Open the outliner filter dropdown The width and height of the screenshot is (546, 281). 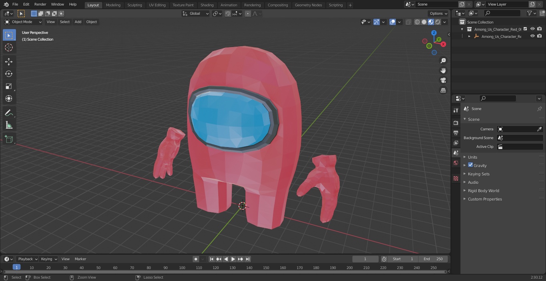point(531,13)
